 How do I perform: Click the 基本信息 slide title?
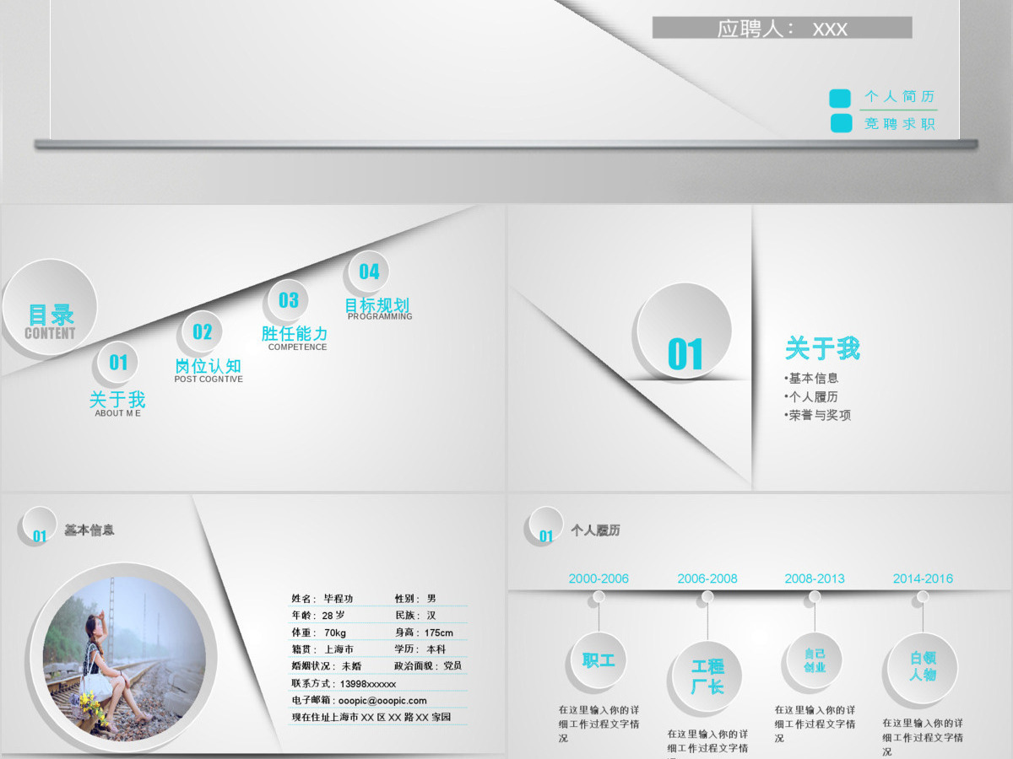89,530
